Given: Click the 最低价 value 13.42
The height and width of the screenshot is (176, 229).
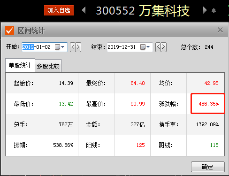Looking at the screenshot, I should tap(66, 104).
